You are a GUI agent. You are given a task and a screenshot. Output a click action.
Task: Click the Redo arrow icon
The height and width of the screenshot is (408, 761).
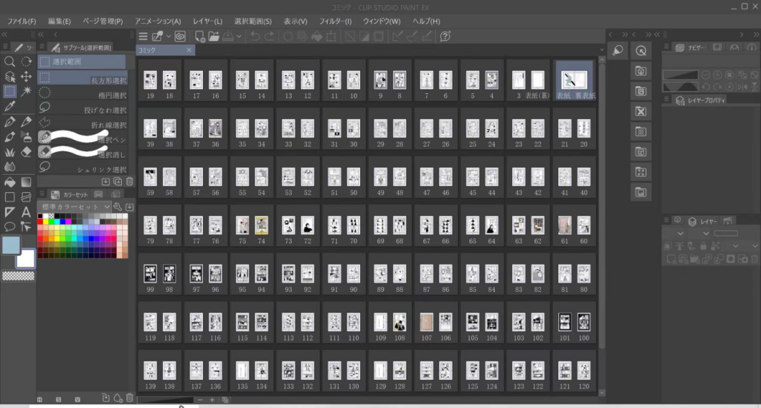coord(269,37)
